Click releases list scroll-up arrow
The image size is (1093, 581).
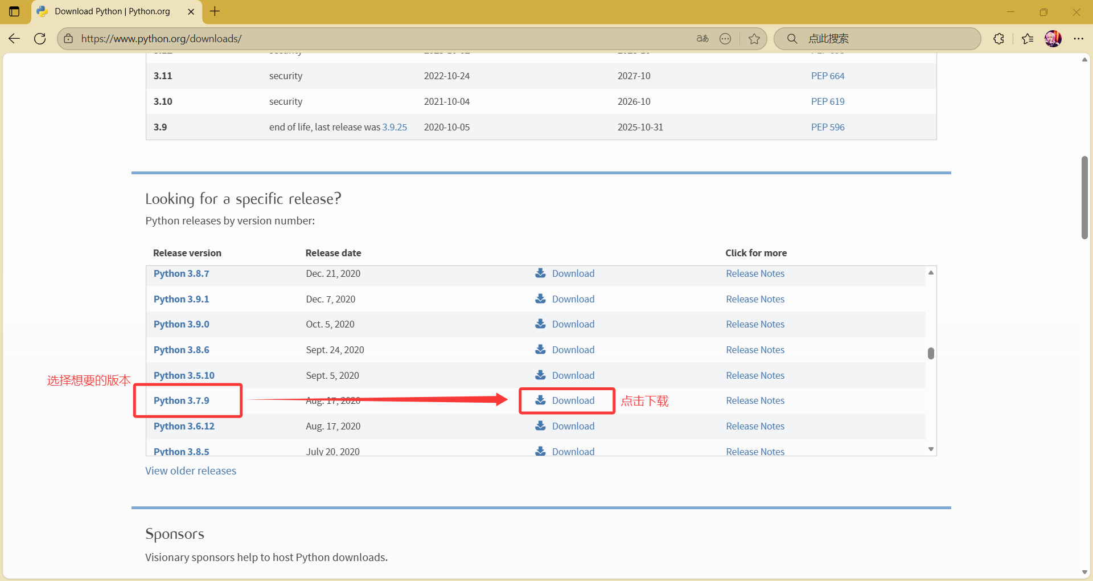931,273
